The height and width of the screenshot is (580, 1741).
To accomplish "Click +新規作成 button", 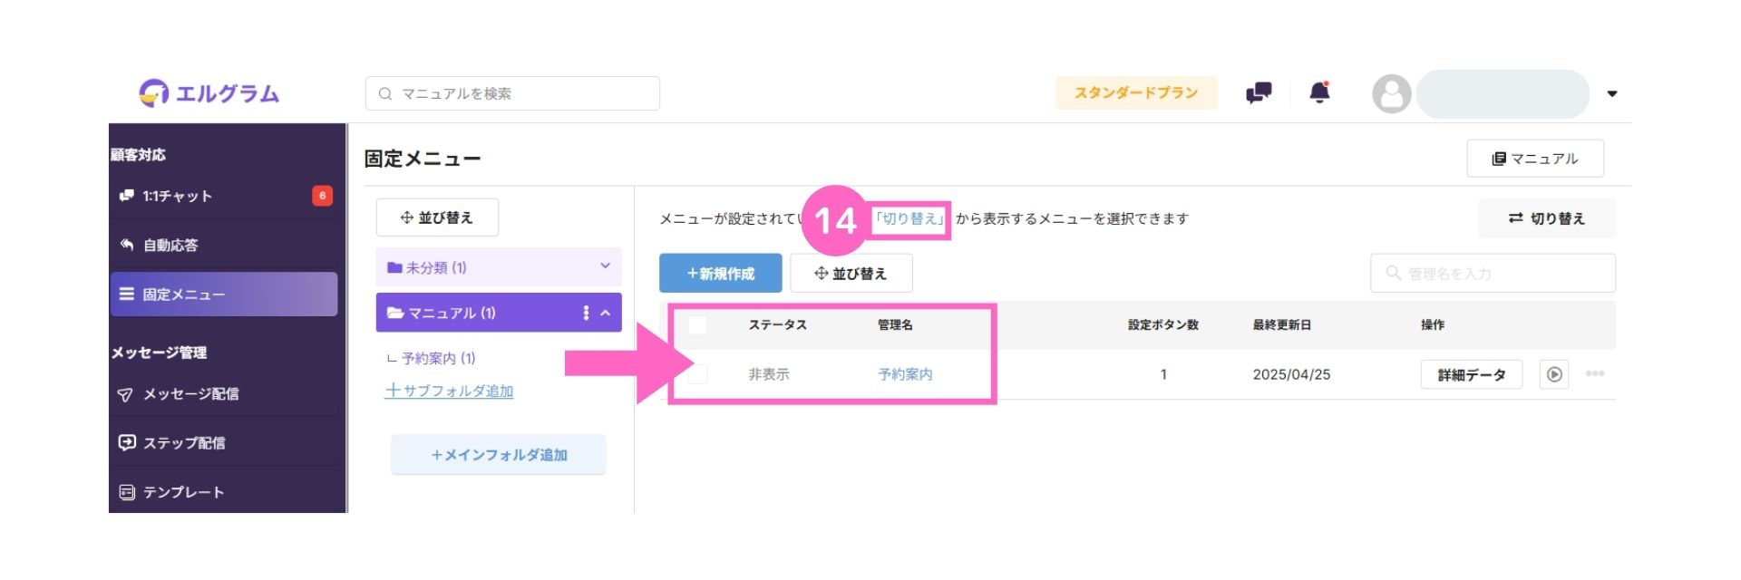I will [x=721, y=273].
